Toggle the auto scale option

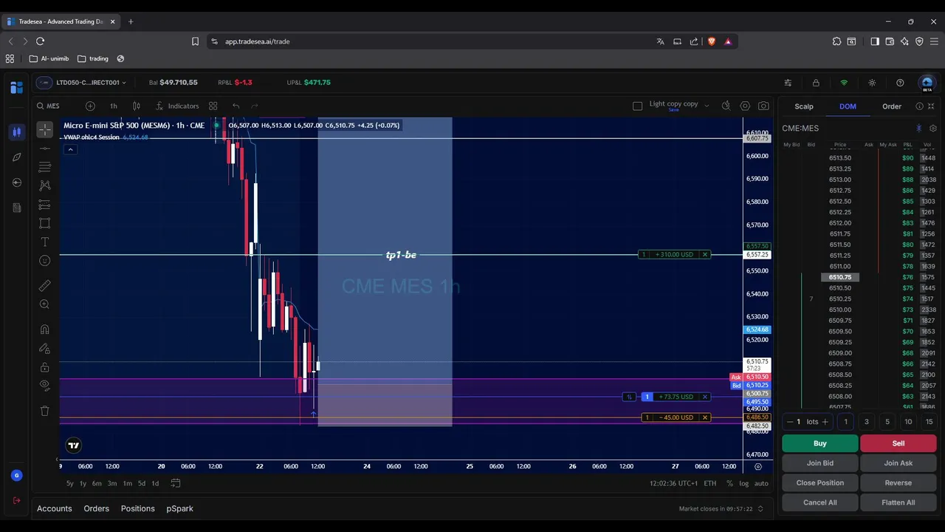pyautogui.click(x=761, y=483)
